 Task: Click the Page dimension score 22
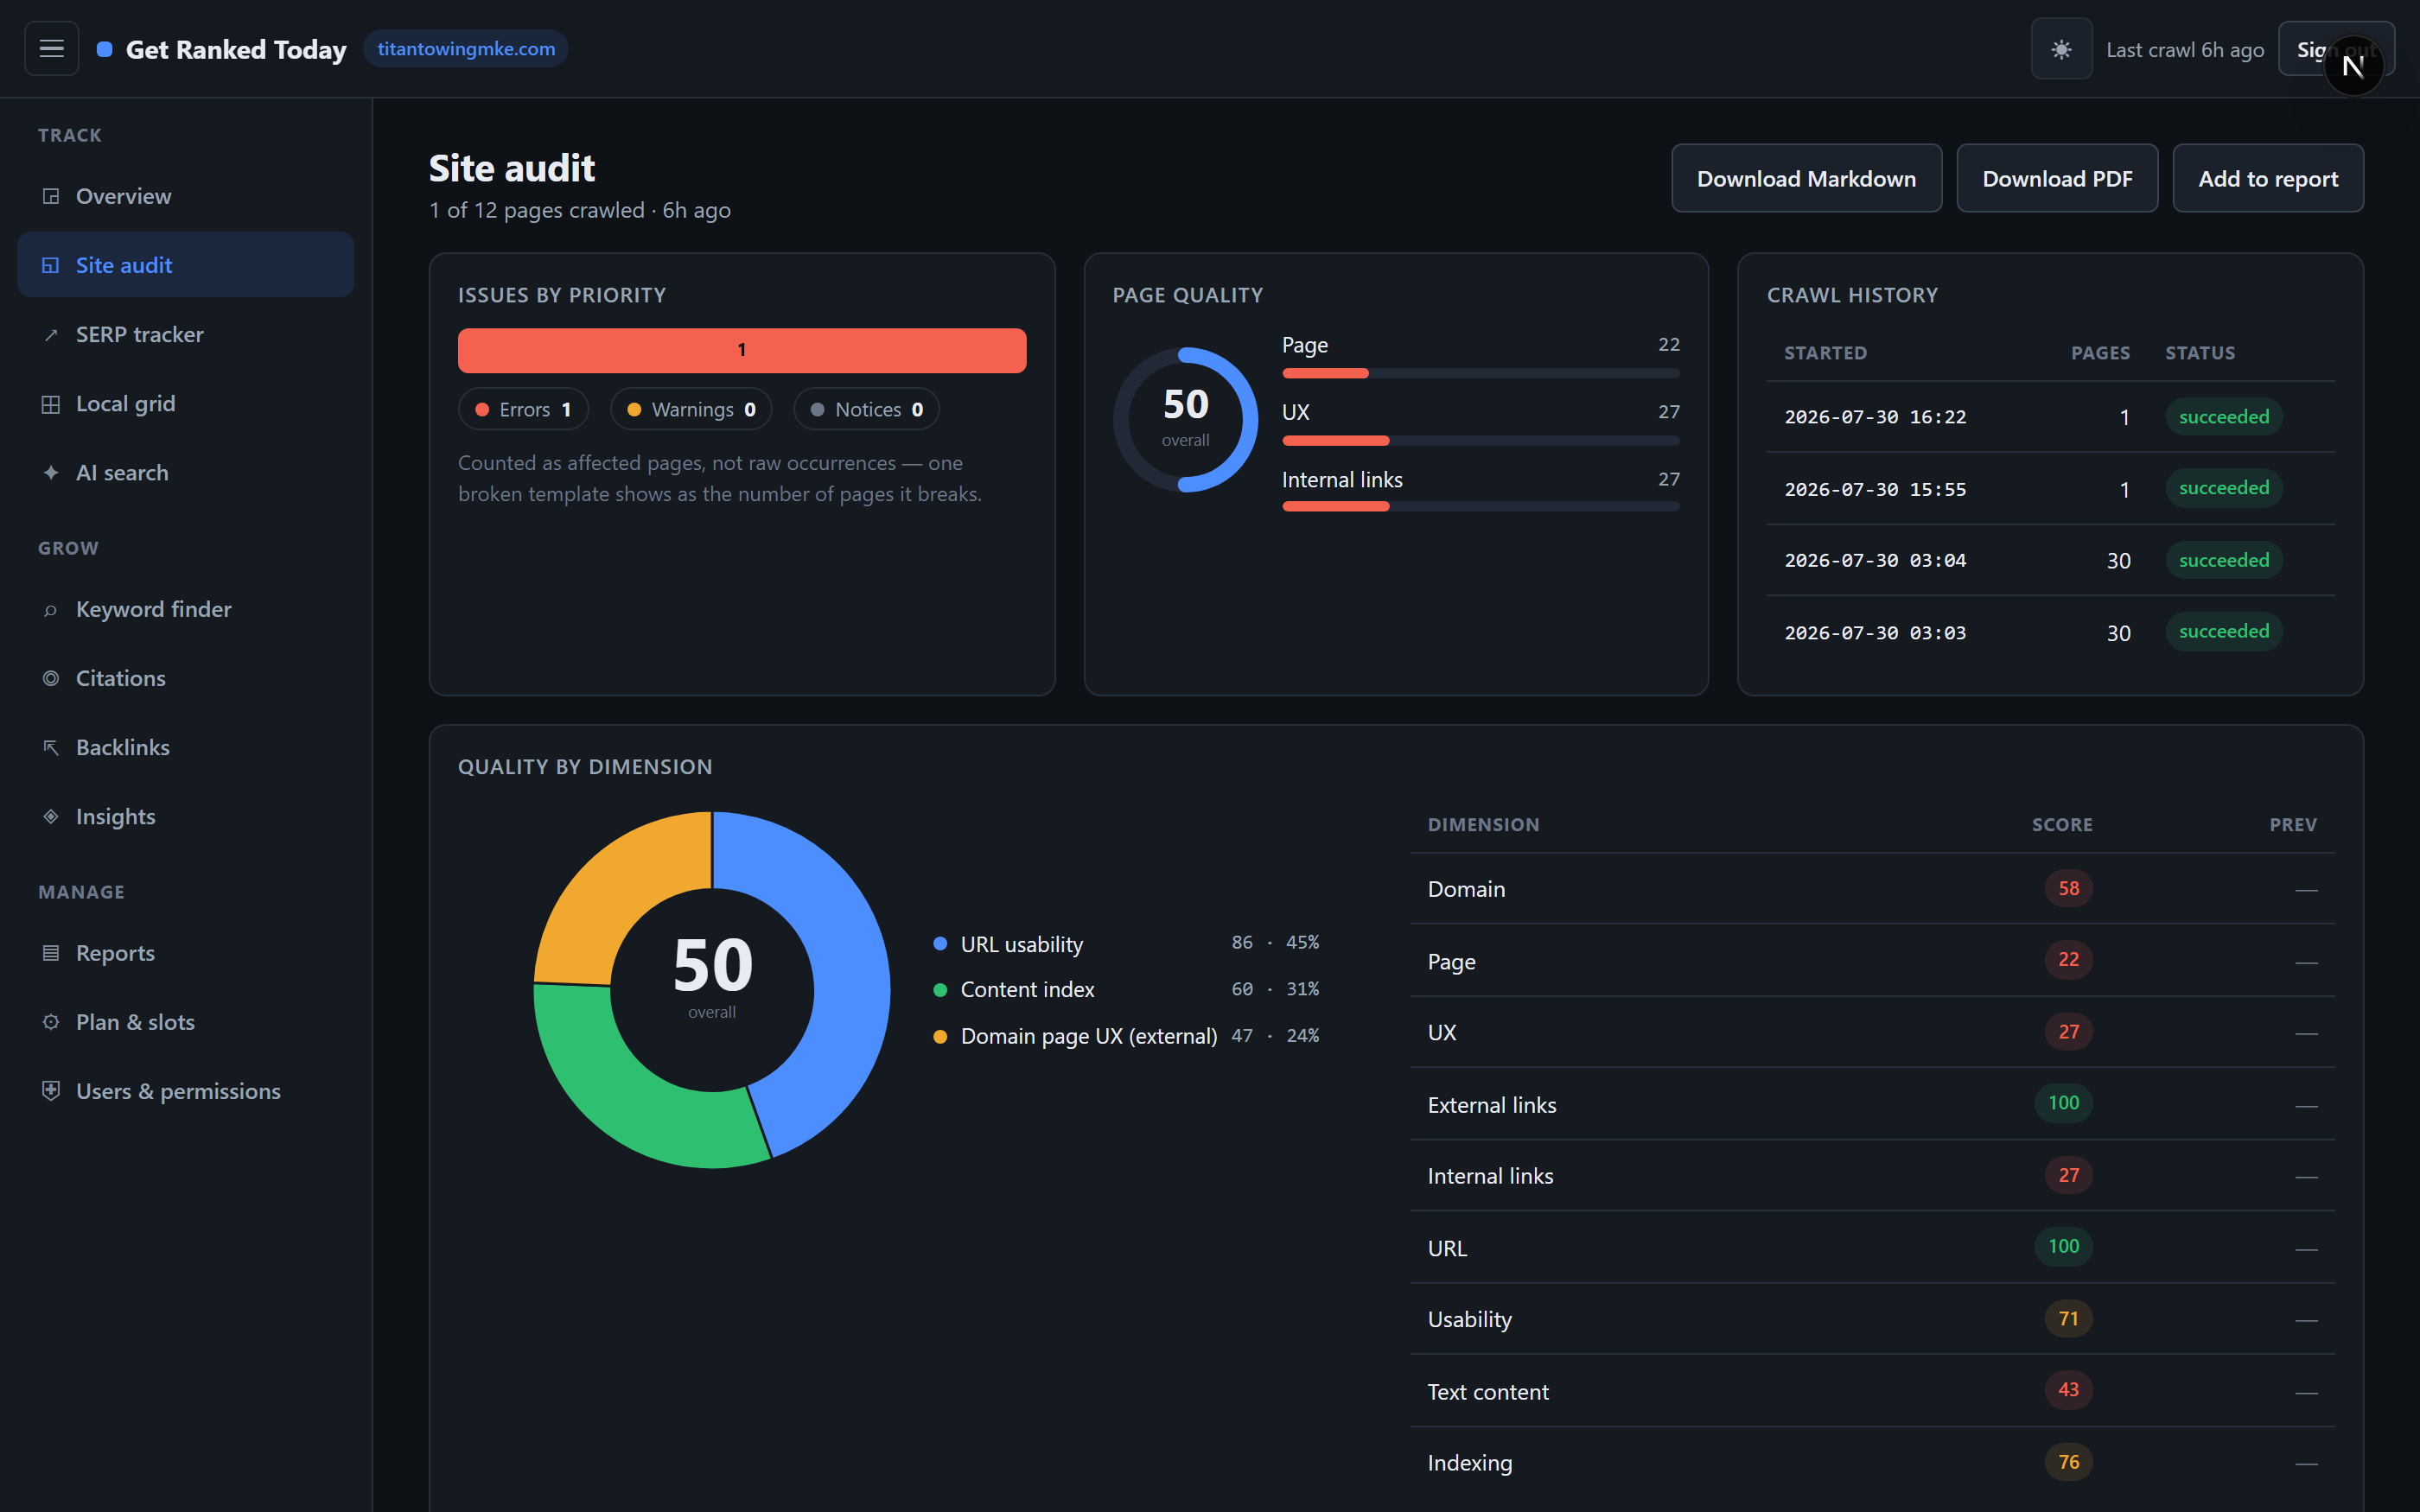(x=2068, y=960)
